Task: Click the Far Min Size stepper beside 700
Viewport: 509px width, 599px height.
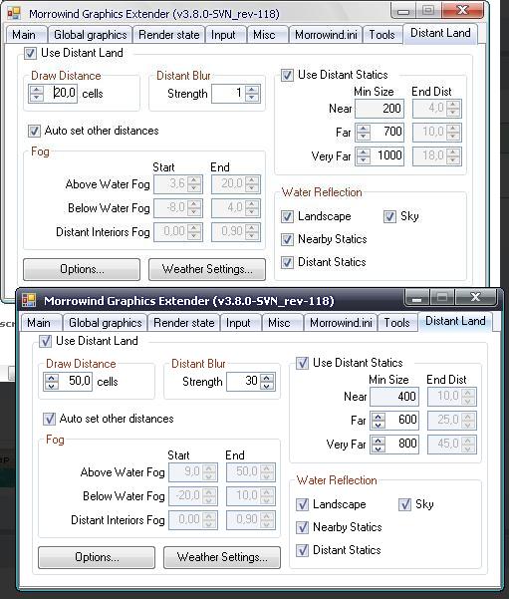Action: pos(364,133)
